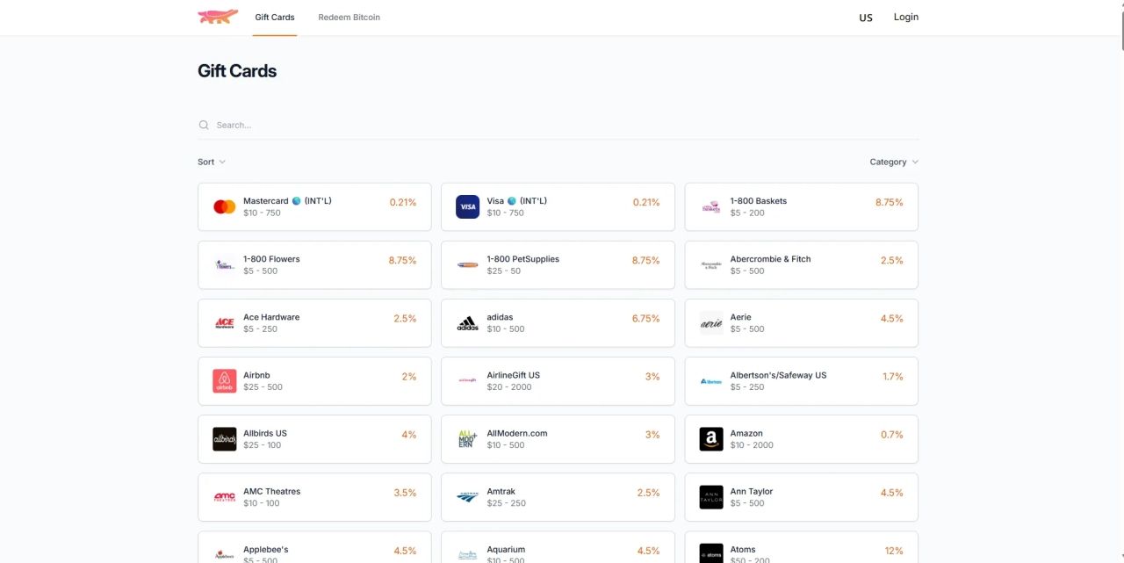Select the 1-800 Flowers gift card

(314, 264)
